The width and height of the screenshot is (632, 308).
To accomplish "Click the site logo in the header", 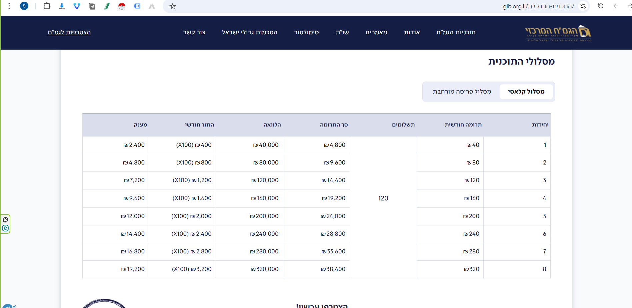I will pyautogui.click(x=558, y=33).
